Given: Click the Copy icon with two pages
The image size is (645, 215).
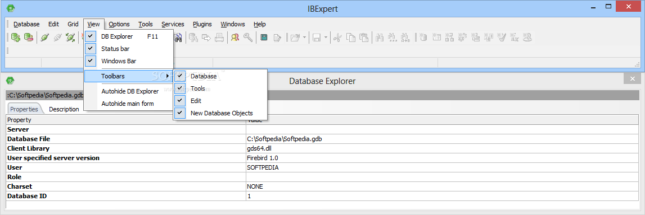Looking at the screenshot, I should point(351,38).
